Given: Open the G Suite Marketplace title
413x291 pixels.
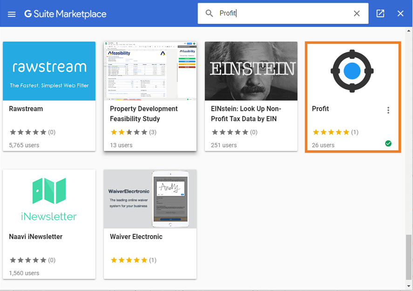Looking at the screenshot, I should (x=65, y=14).
